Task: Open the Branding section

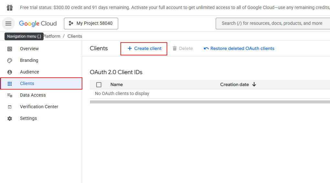Action: click(29, 60)
